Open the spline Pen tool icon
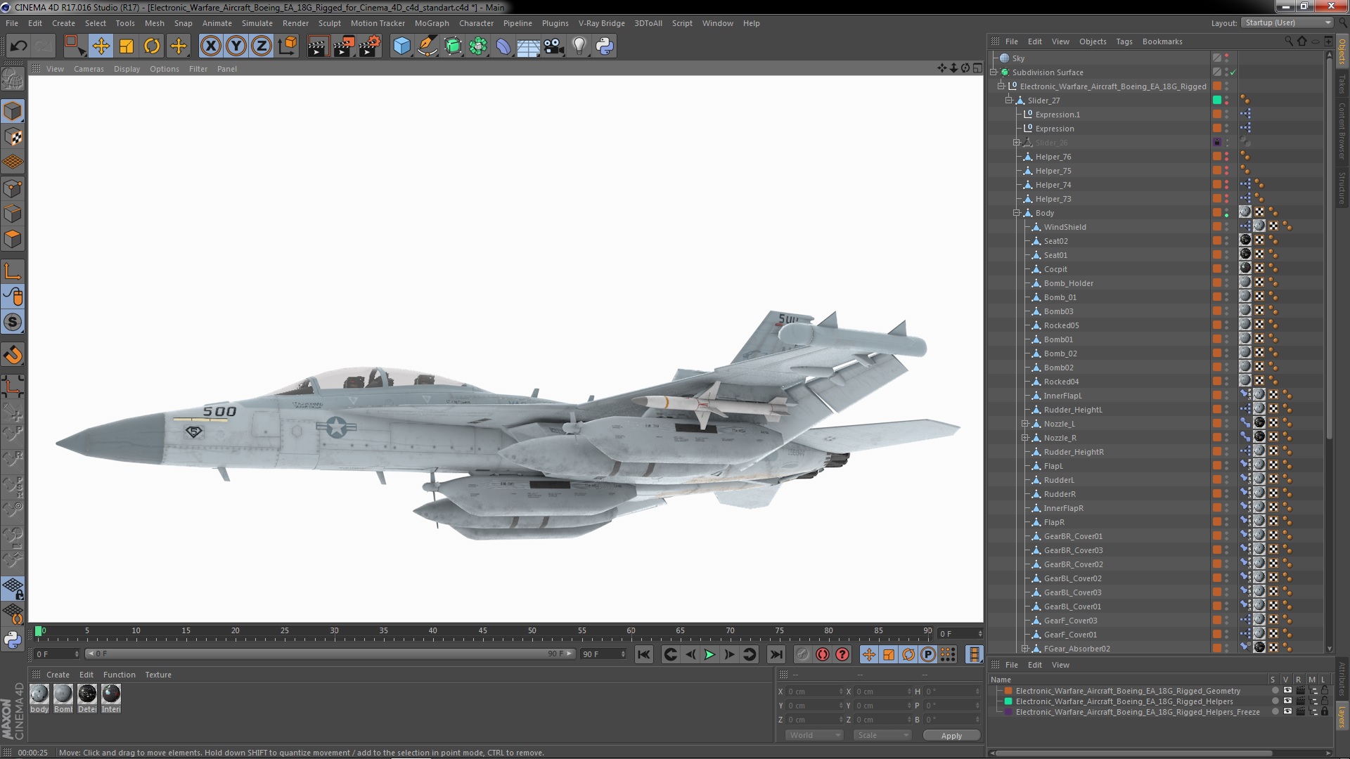 (427, 46)
